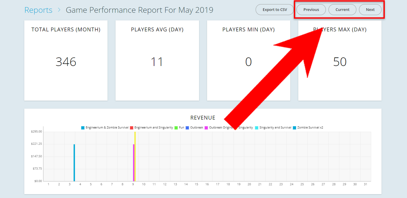Click the total players value 346
Viewport: 407px width, 198px height.
tap(66, 62)
